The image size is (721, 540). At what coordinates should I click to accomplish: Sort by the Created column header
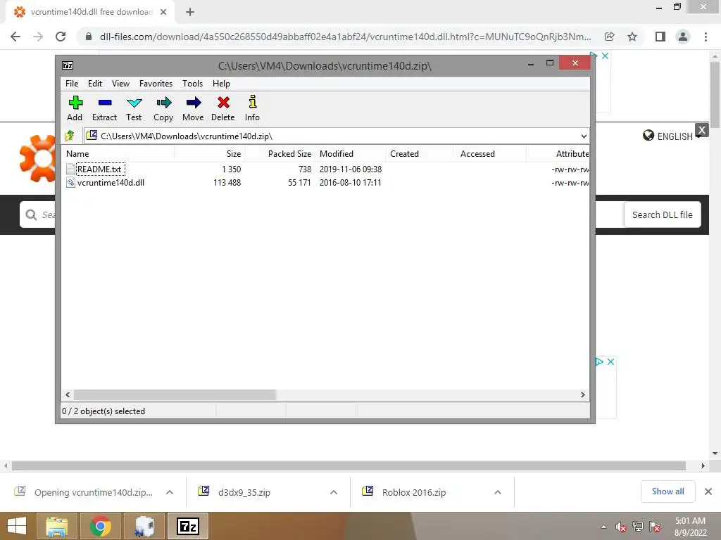[x=420, y=154]
